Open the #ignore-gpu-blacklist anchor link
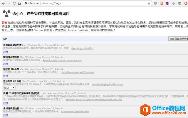The image size is (188, 118). click(x=82, y=48)
